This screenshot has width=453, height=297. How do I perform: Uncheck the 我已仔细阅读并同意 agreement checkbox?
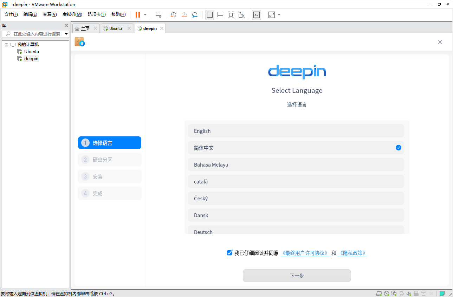[229, 253]
